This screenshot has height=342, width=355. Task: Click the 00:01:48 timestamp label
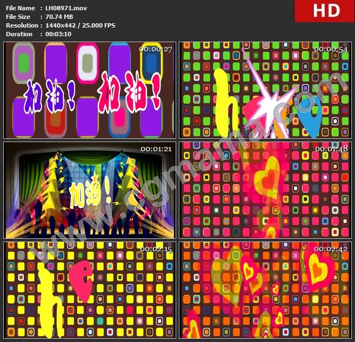point(331,149)
